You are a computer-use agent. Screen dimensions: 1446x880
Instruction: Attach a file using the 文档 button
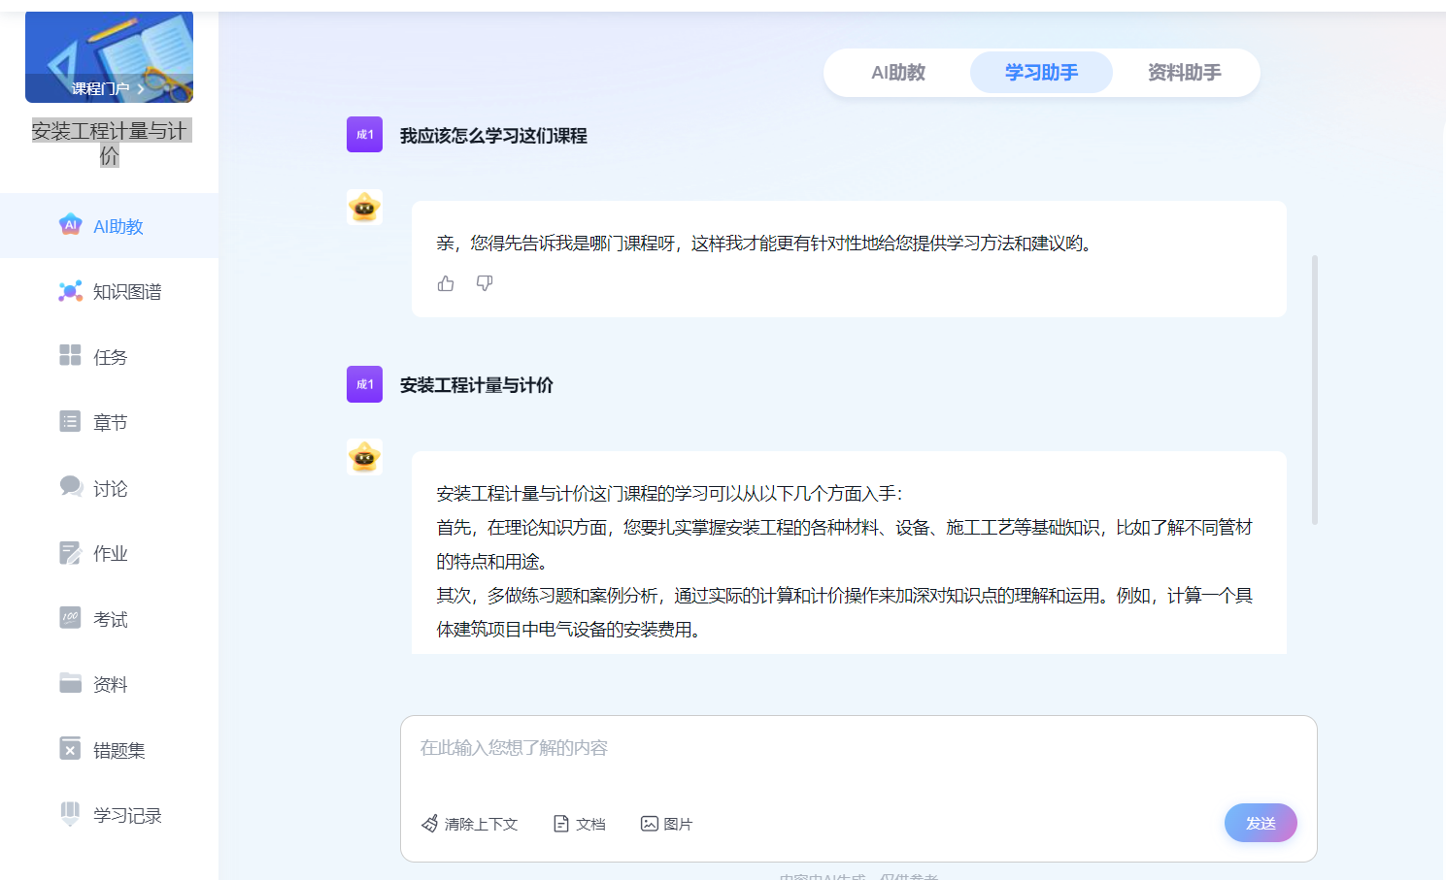[580, 824]
